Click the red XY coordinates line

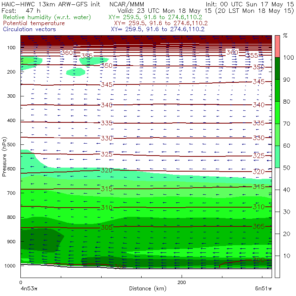pos(161,23)
